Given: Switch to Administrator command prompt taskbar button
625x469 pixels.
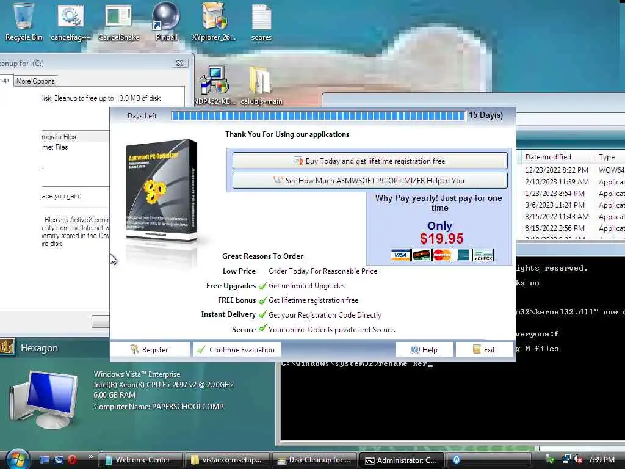Looking at the screenshot, I should [x=401, y=460].
